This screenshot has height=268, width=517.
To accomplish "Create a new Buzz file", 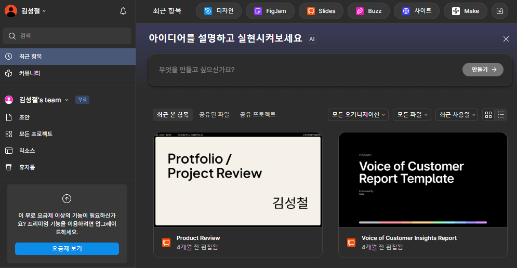I will [368, 11].
